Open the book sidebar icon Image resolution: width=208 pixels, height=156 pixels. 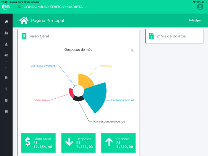(6, 111)
